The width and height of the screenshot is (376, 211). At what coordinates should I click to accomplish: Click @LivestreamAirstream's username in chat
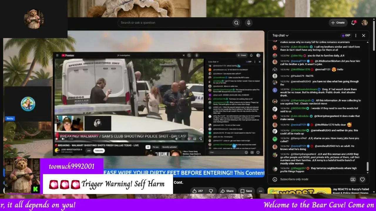point(304,89)
